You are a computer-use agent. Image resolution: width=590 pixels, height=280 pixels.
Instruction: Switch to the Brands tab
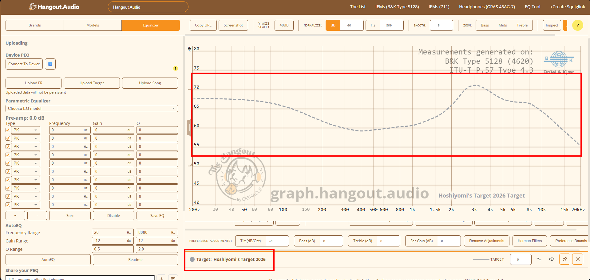(35, 25)
